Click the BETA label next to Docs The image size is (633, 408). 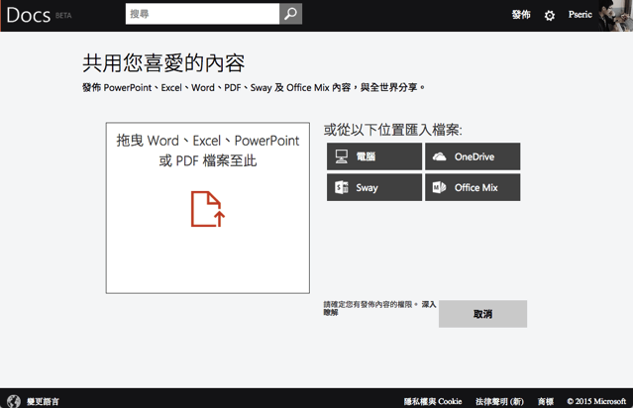point(63,15)
